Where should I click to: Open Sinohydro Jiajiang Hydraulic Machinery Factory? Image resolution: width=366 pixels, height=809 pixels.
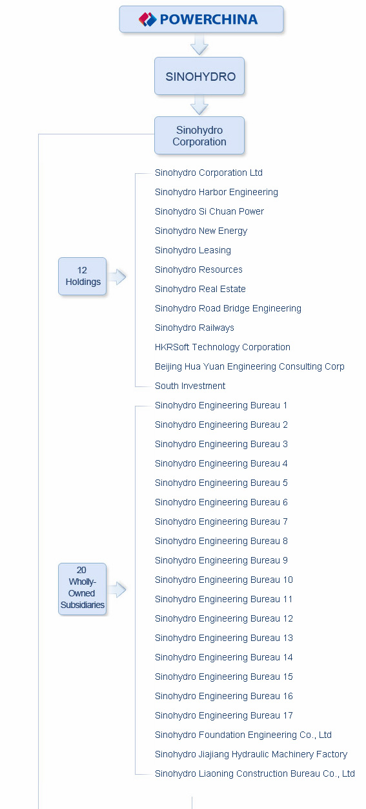pos(251,754)
